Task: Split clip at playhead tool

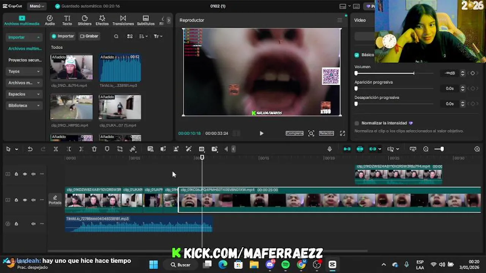Action: pos(56,149)
